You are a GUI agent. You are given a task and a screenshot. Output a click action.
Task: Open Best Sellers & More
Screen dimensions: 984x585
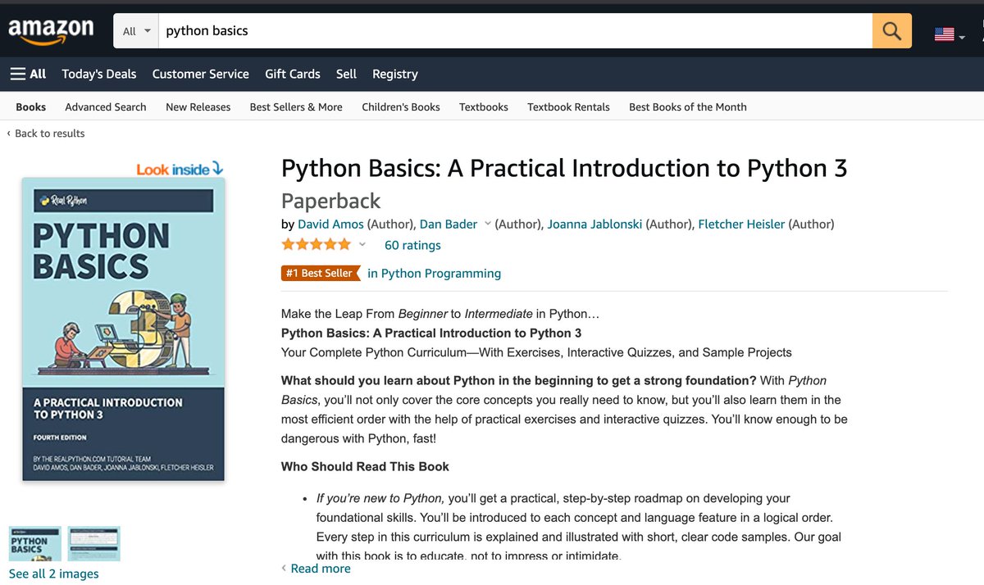point(296,107)
